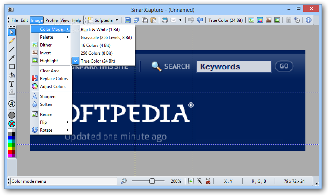329x196 pixels.
Task: Click the magnifier zoom icon in status bar
Action: pyautogui.click(x=124, y=181)
